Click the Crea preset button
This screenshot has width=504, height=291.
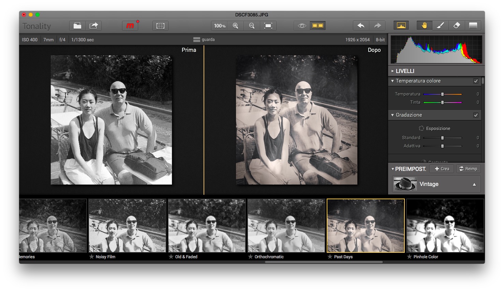(x=442, y=169)
